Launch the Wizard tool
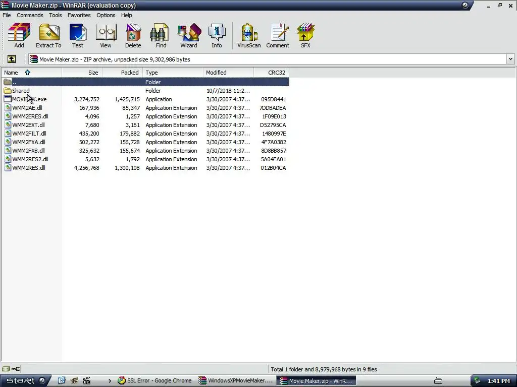Screen dimensions: 517x387 [x=189, y=36]
